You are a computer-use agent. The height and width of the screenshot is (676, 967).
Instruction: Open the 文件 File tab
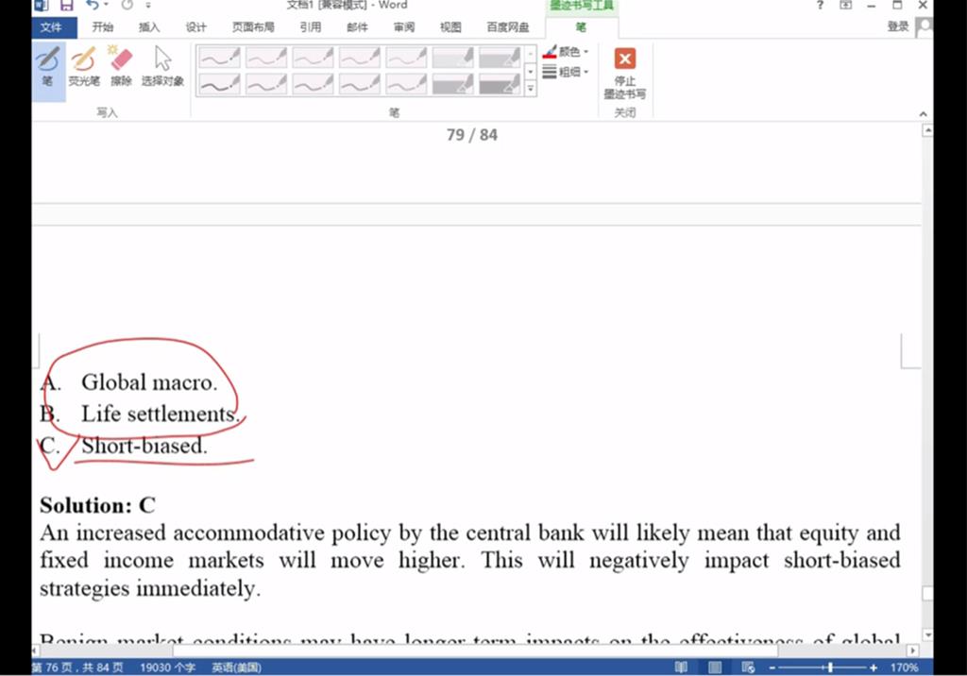click(51, 27)
